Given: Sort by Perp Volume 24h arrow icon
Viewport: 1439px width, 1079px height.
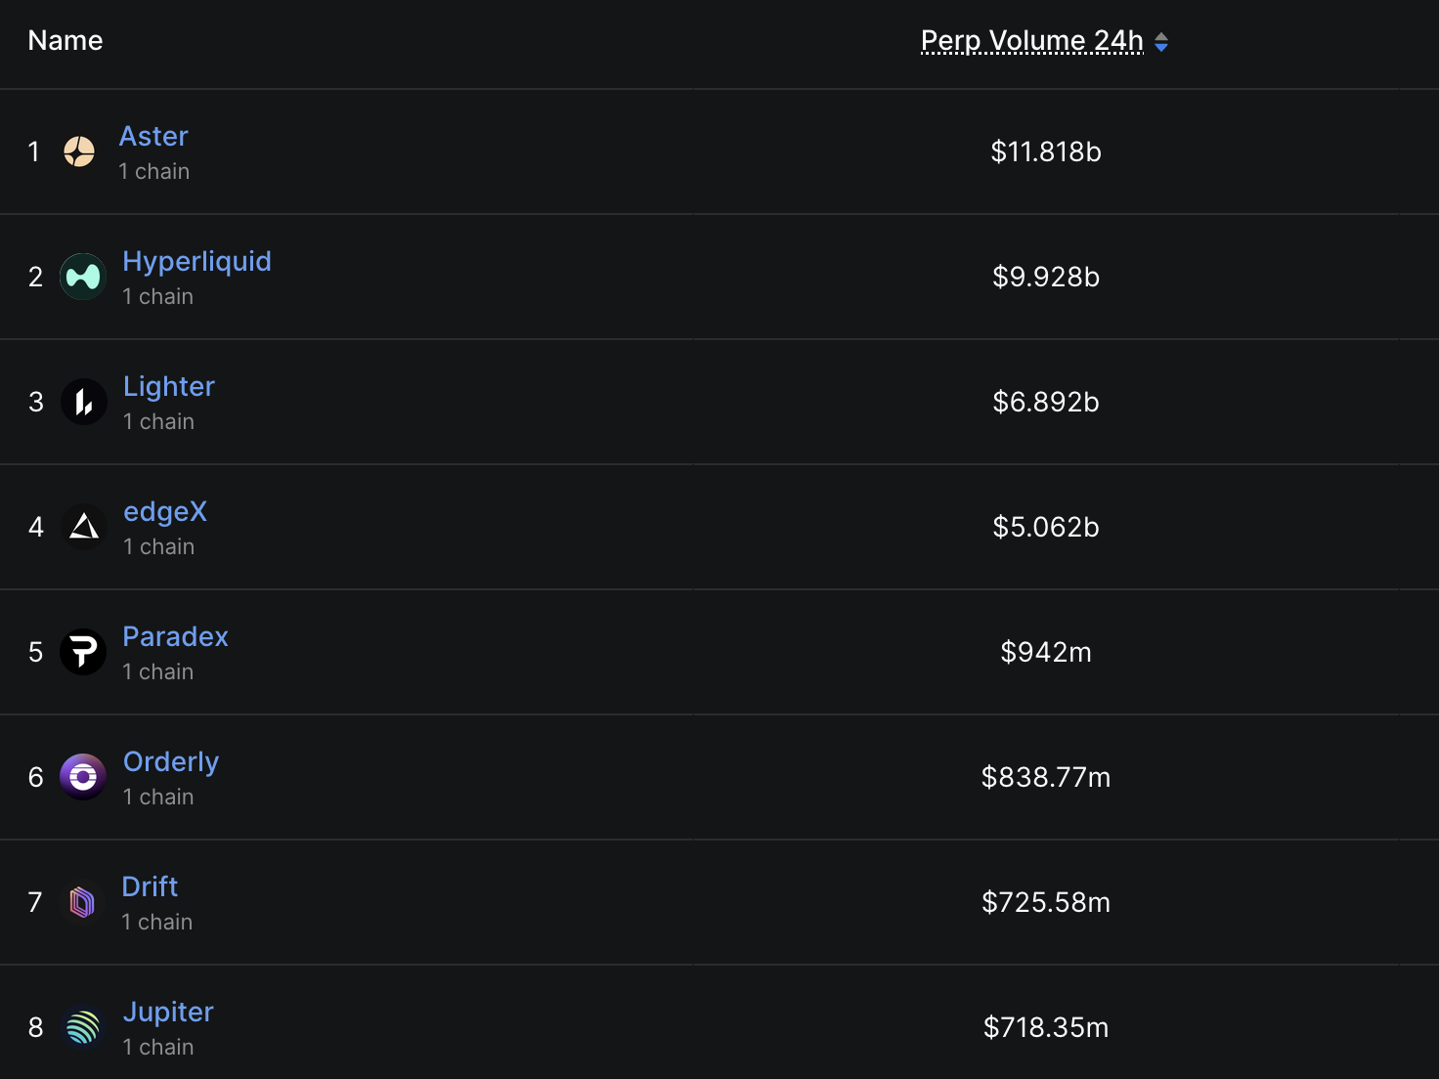Looking at the screenshot, I should [1161, 42].
